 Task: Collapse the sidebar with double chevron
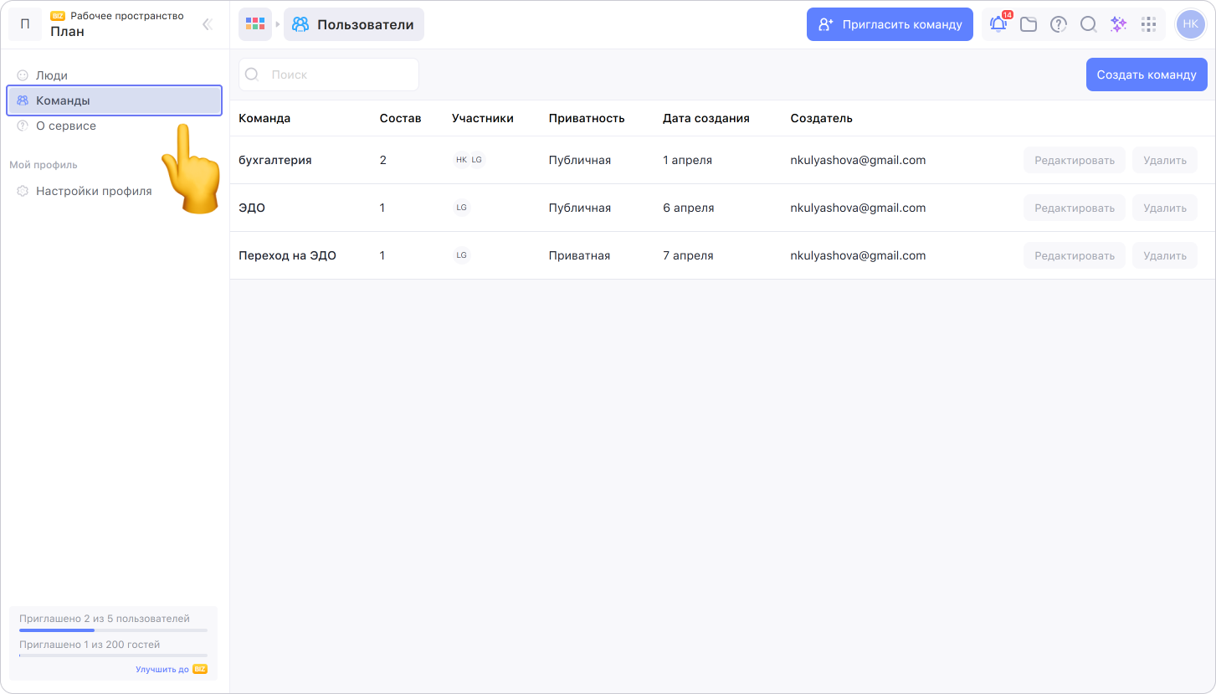(x=208, y=24)
